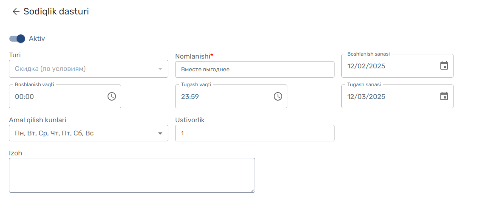Screen dimensions: 502x208
Task: Click the Sodiqlik dasturi page title
Action: (x=56, y=11)
